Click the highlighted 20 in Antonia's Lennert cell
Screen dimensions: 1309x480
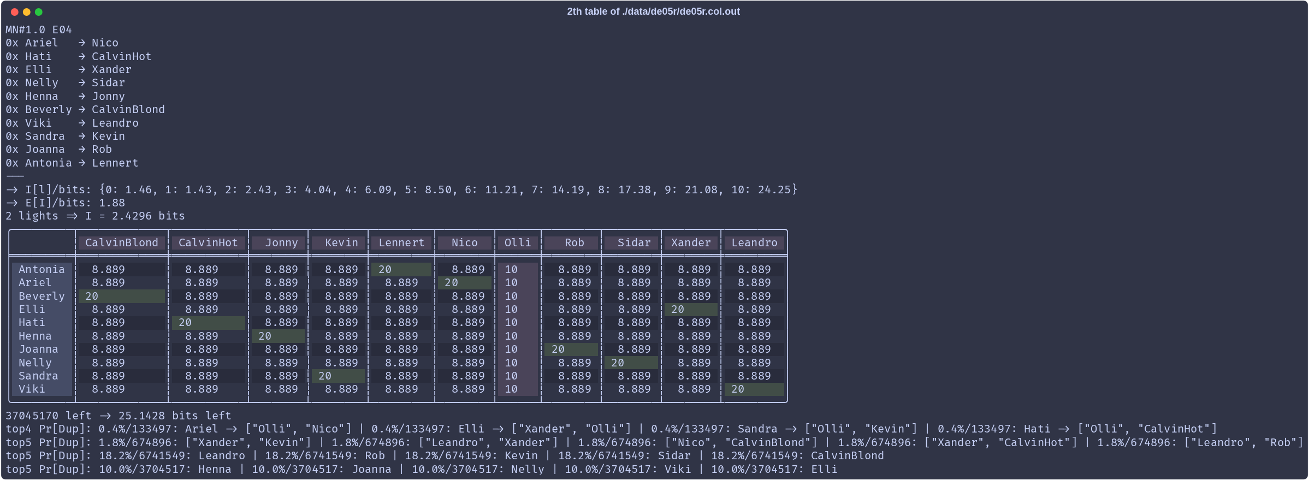point(401,269)
